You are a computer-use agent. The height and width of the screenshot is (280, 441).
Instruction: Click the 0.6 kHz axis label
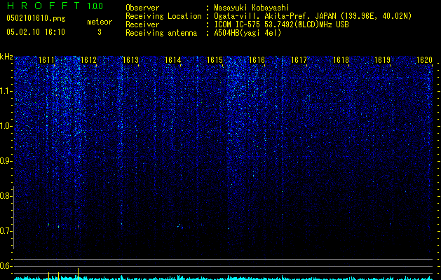coord(6,266)
